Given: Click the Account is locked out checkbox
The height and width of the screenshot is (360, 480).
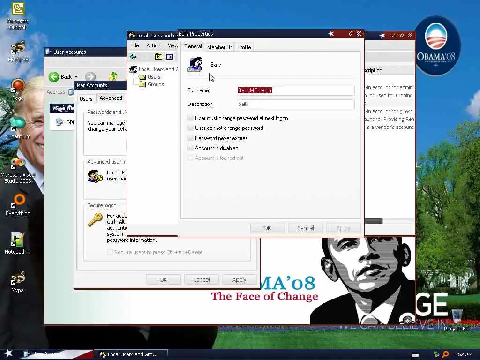Looking at the screenshot, I should coord(190,157).
